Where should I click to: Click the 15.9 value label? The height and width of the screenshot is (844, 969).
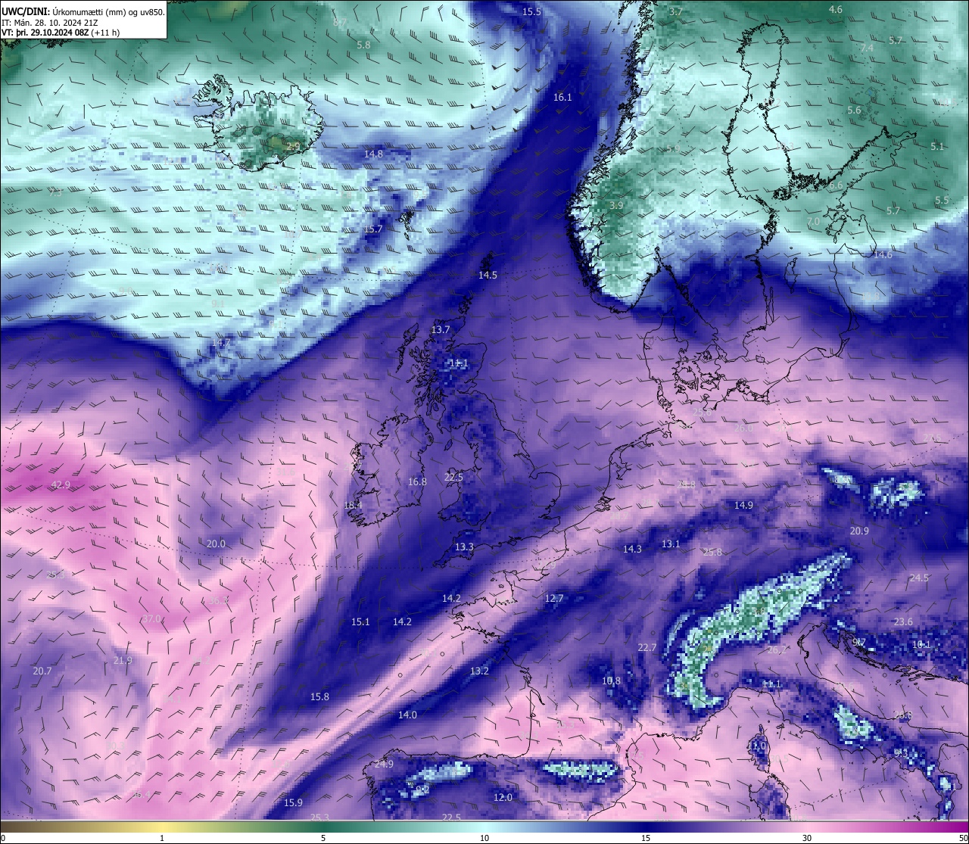click(x=293, y=803)
